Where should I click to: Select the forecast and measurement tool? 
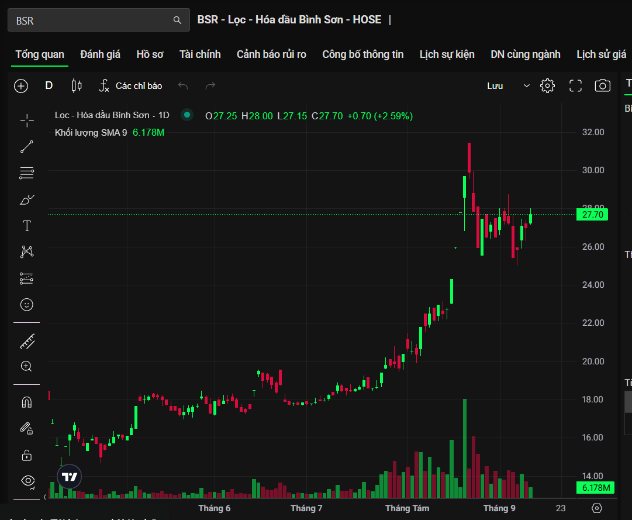[x=27, y=278]
